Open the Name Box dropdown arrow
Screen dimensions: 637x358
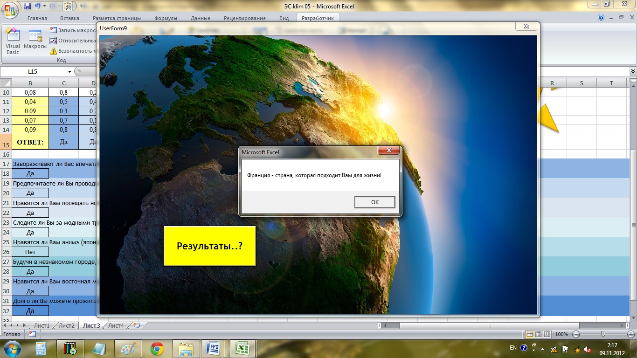pyautogui.click(x=70, y=72)
